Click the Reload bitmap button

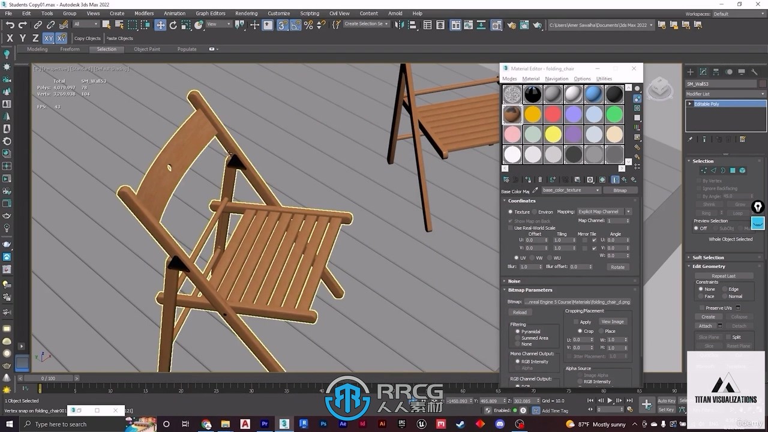point(520,312)
